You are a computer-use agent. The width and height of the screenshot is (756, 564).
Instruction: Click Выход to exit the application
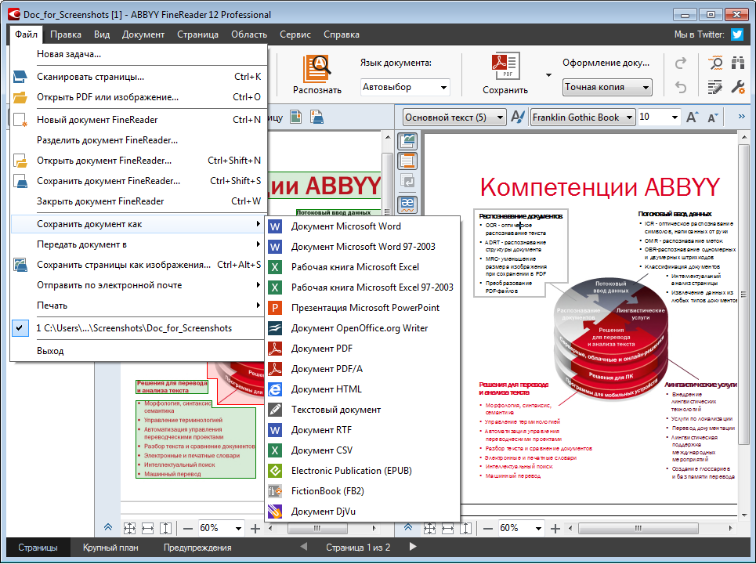[x=138, y=351]
